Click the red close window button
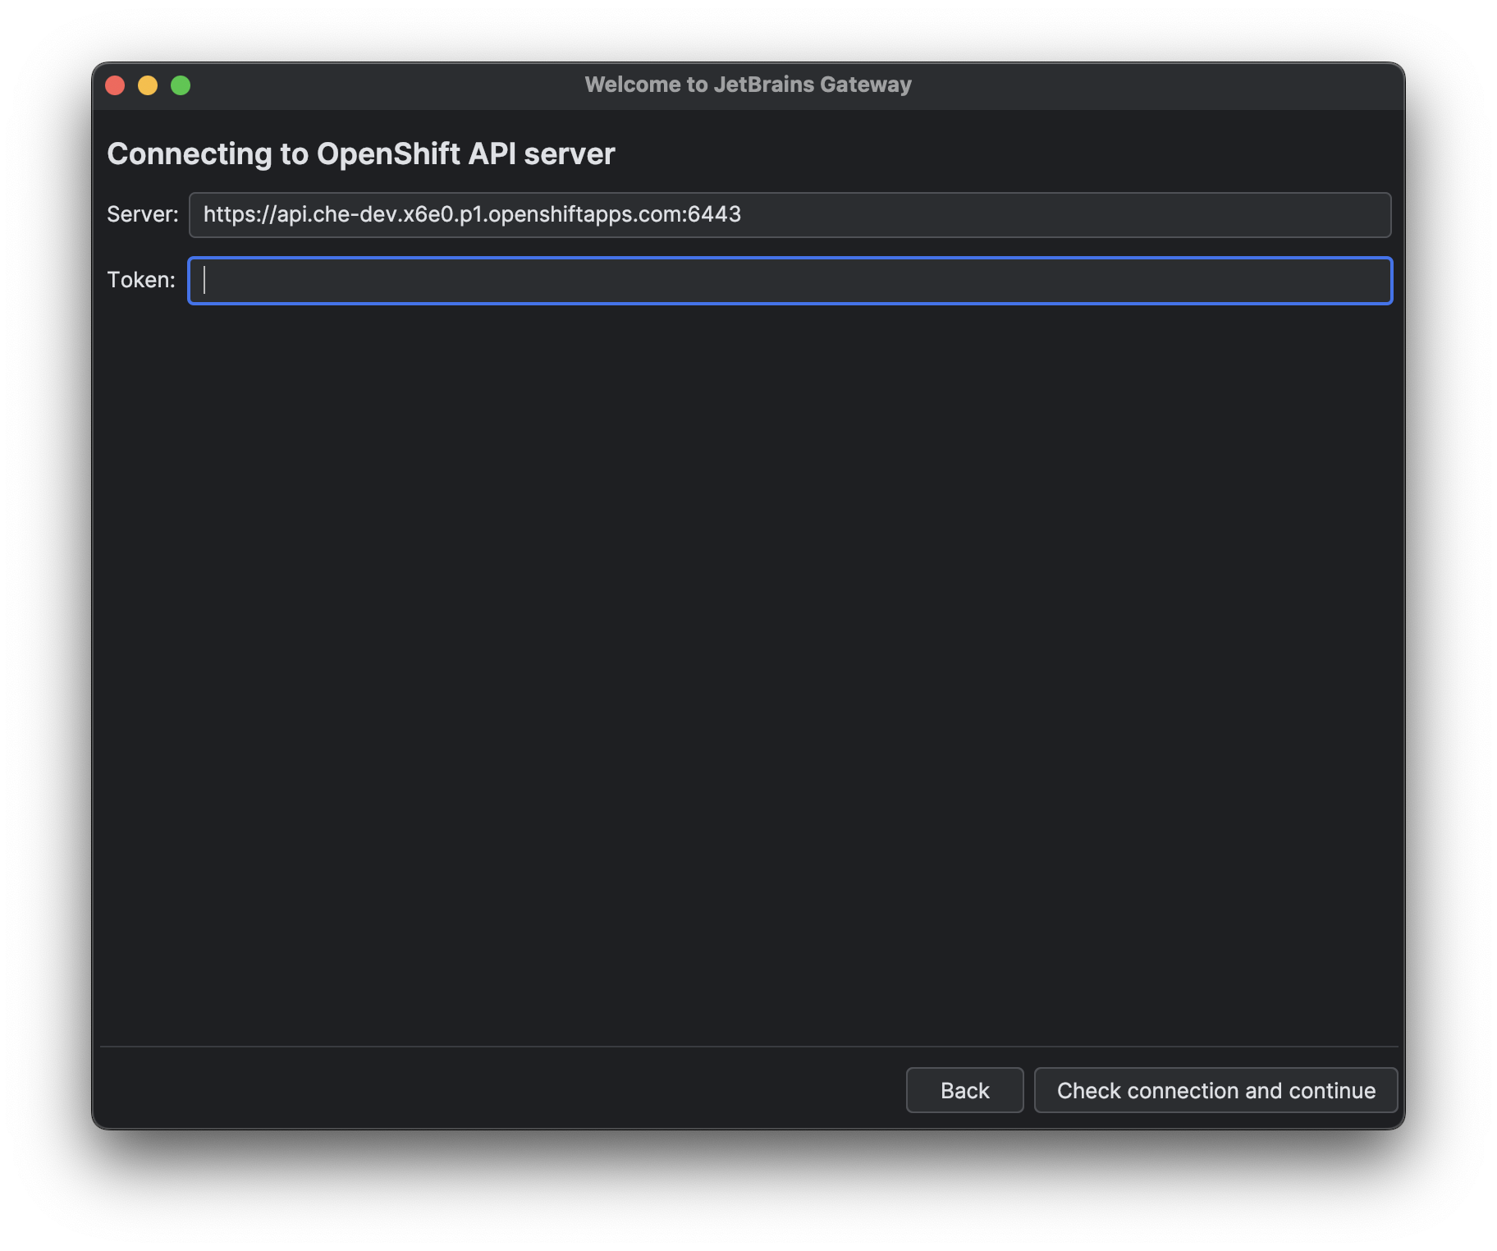The height and width of the screenshot is (1251, 1497). (x=116, y=84)
